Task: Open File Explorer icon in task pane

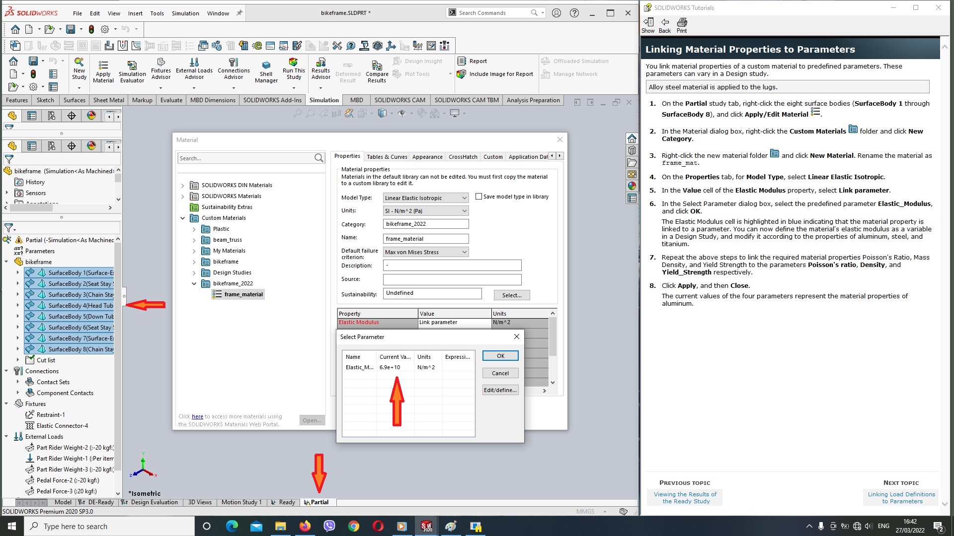Action: pyautogui.click(x=632, y=163)
